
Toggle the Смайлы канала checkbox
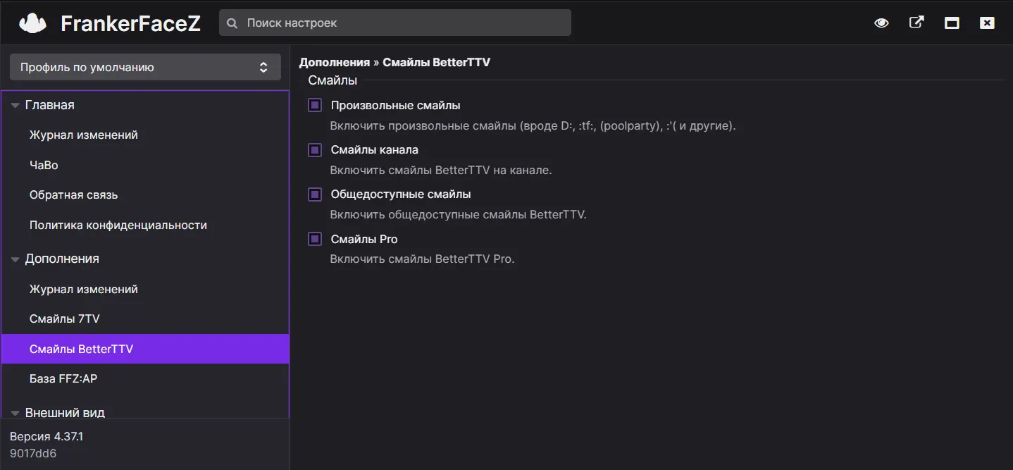(x=315, y=150)
